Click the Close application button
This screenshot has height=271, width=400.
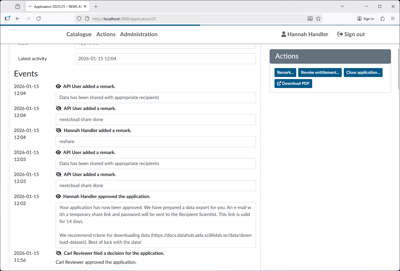363,72
